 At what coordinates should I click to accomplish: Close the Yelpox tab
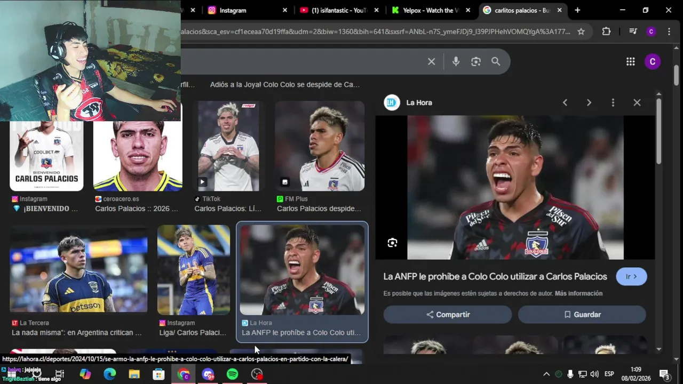[x=468, y=10]
